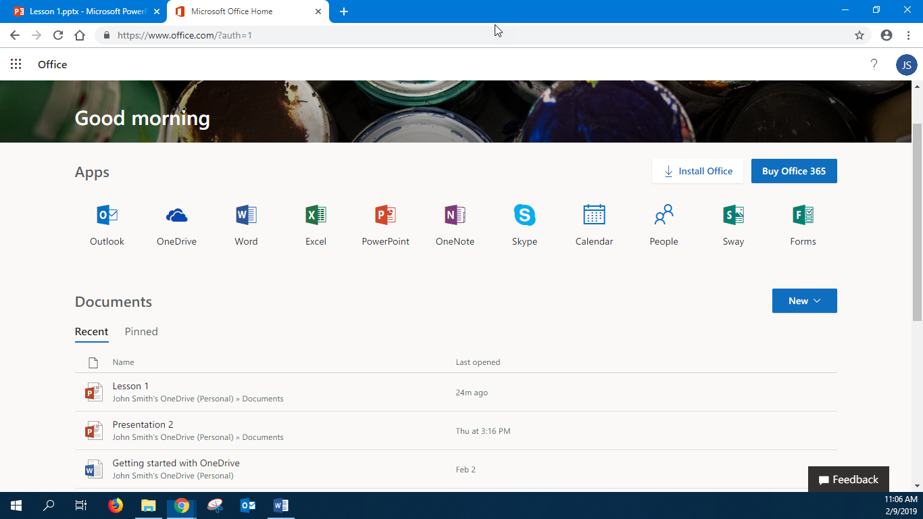Open a new browser tab
The height and width of the screenshot is (519, 923).
tap(344, 11)
